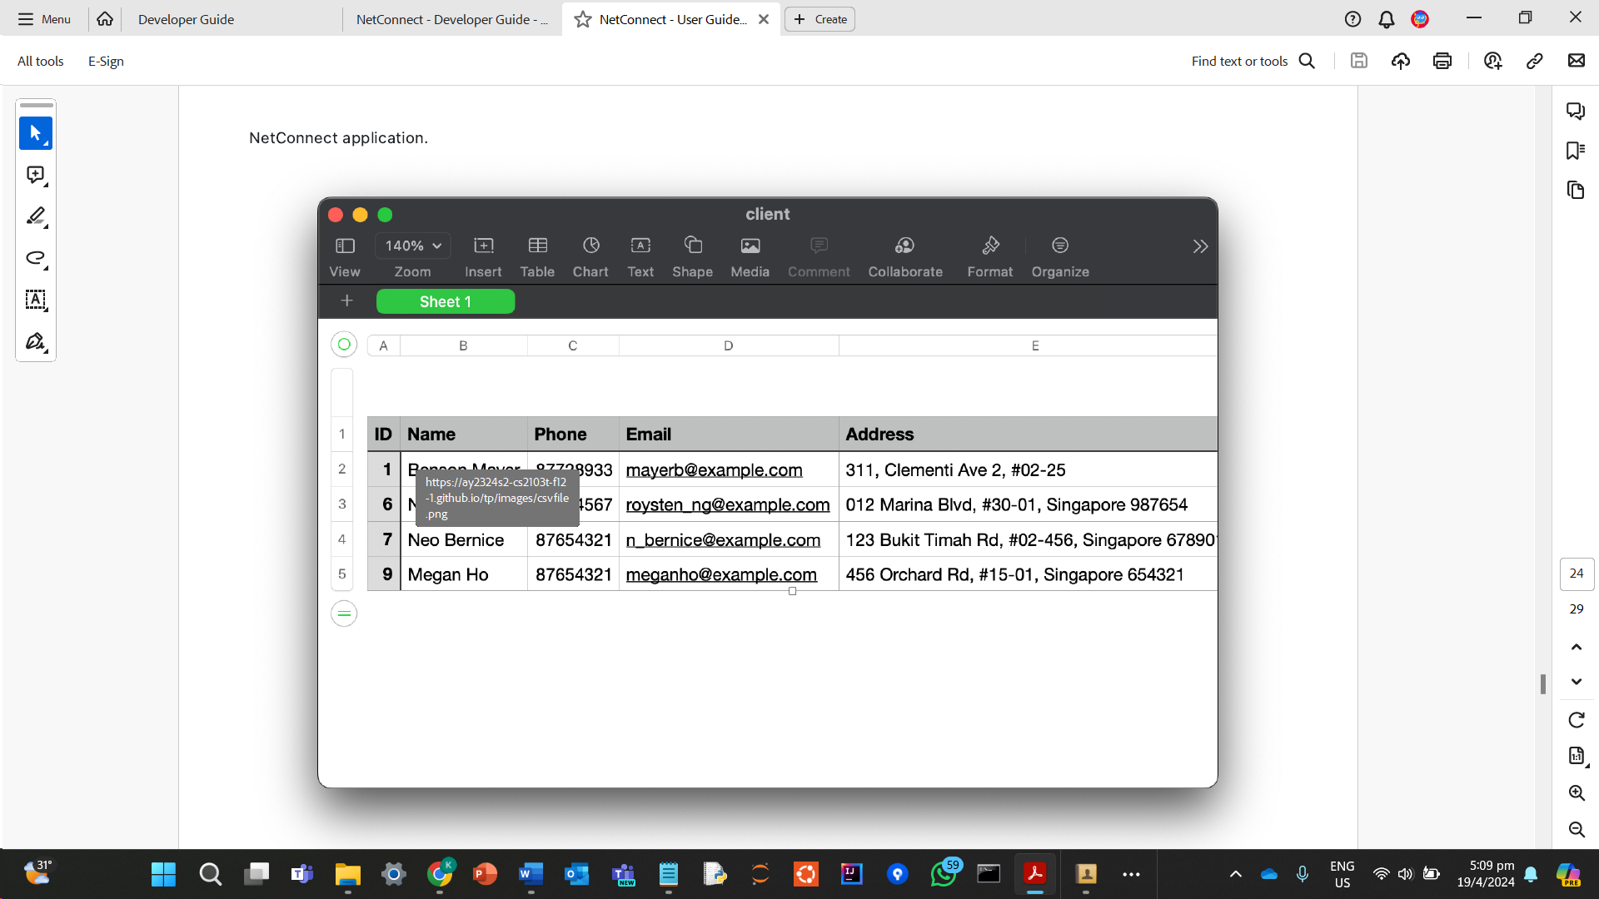
Task: Click the current page number 24 field
Action: pos(1576,574)
